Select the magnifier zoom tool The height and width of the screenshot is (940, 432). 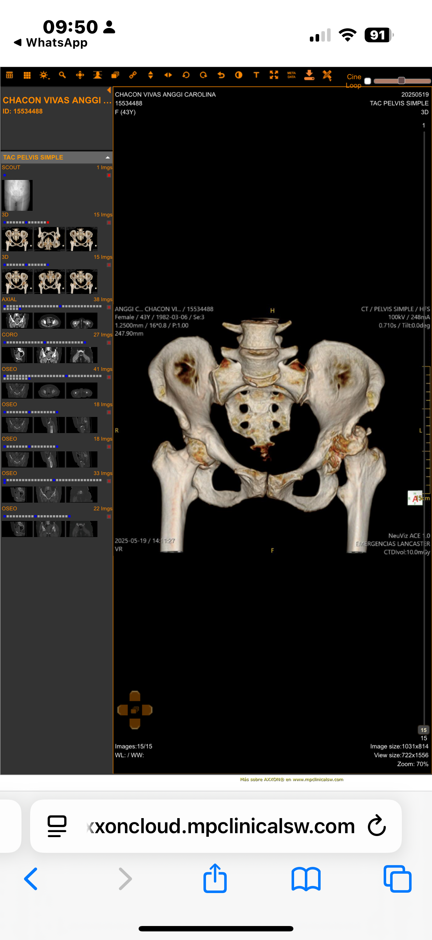click(62, 75)
